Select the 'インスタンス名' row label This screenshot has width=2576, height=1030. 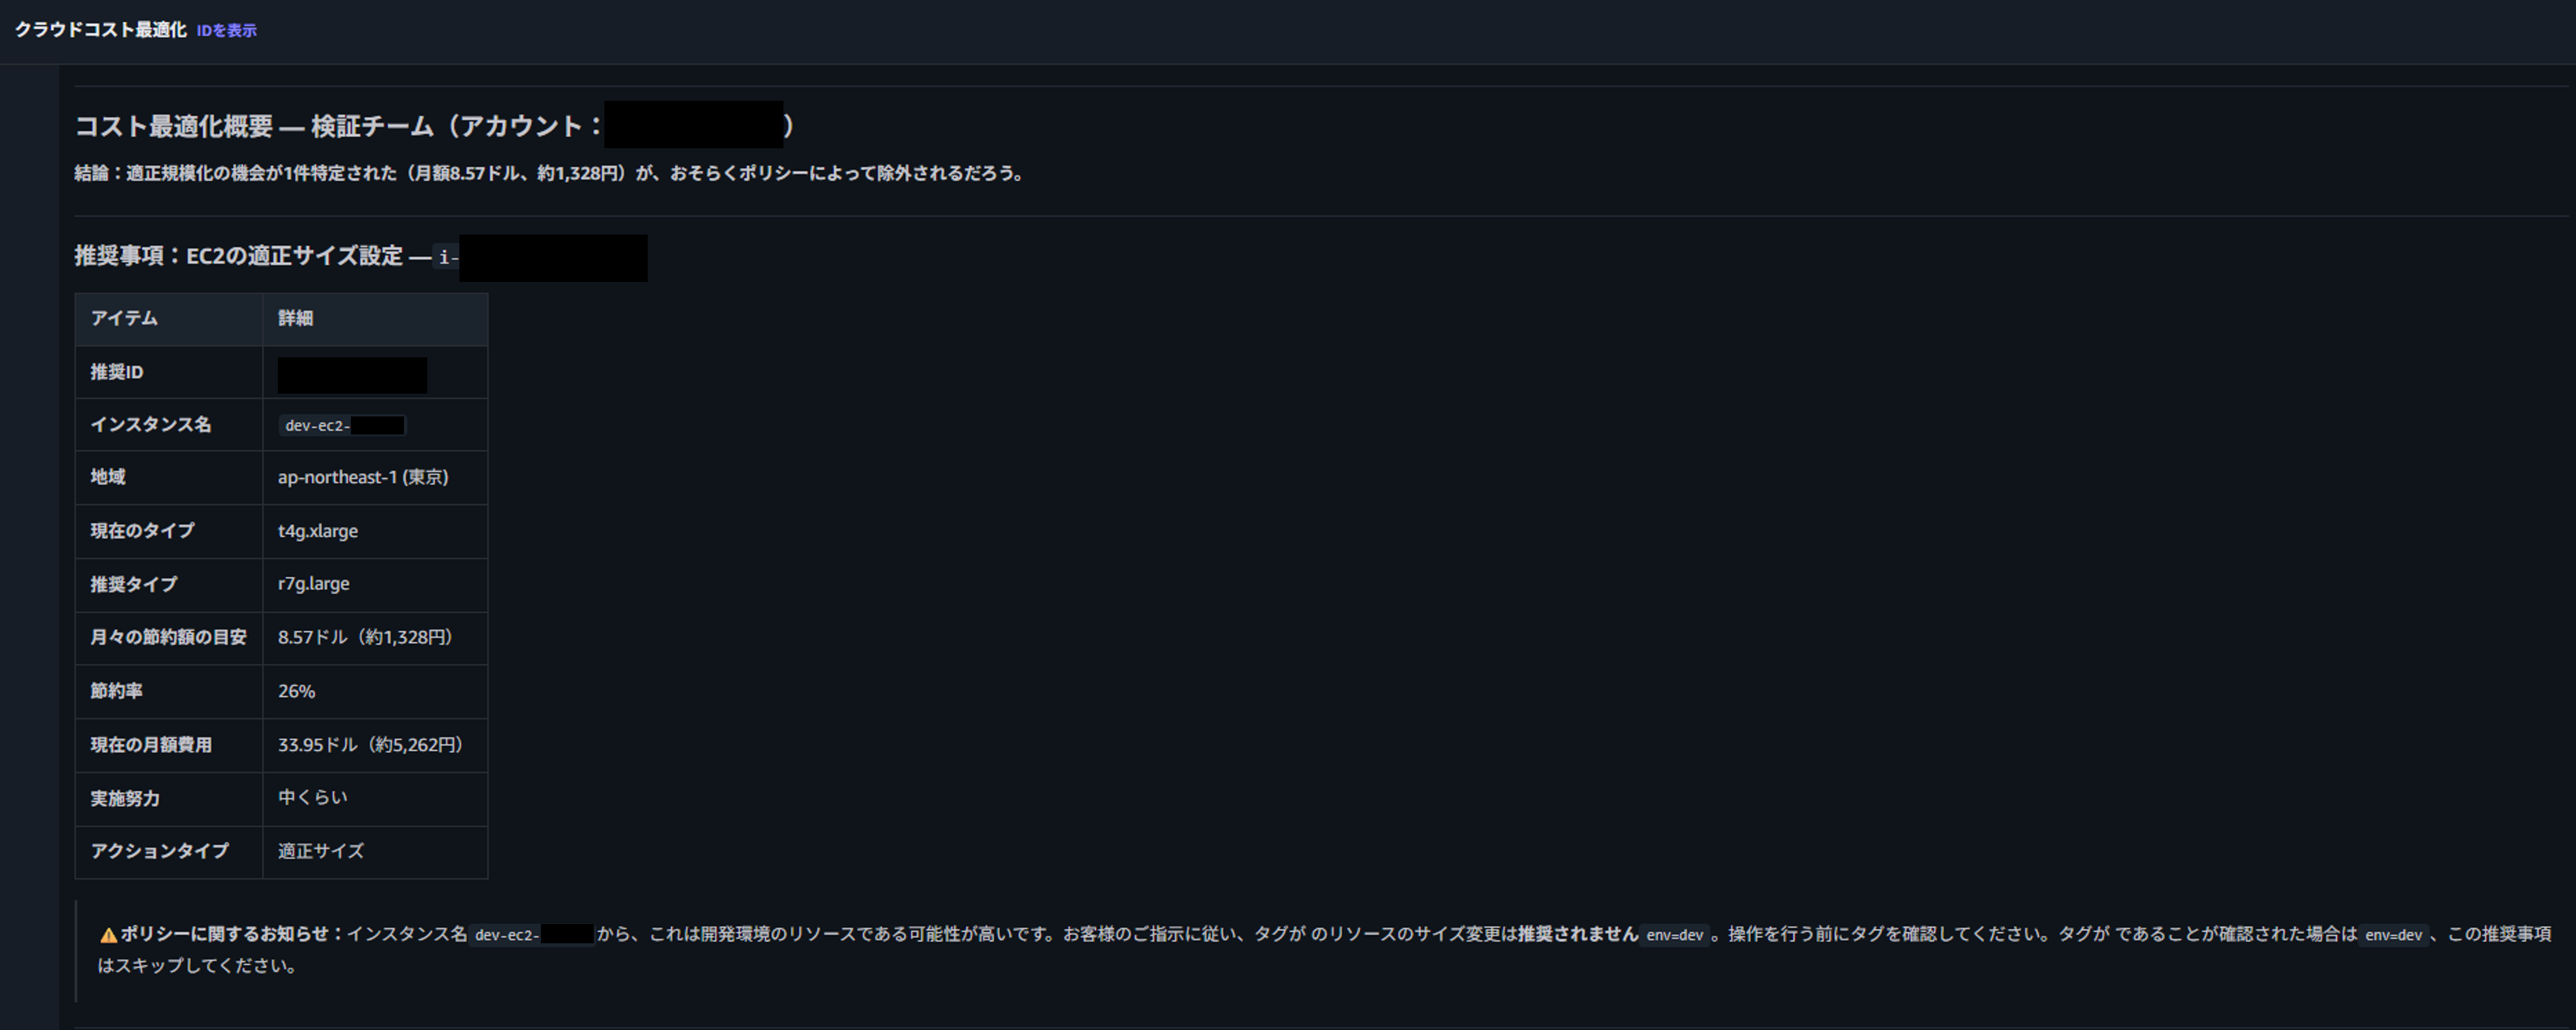150,425
